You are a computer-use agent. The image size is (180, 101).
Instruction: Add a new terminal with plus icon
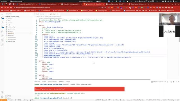click(168, 82)
